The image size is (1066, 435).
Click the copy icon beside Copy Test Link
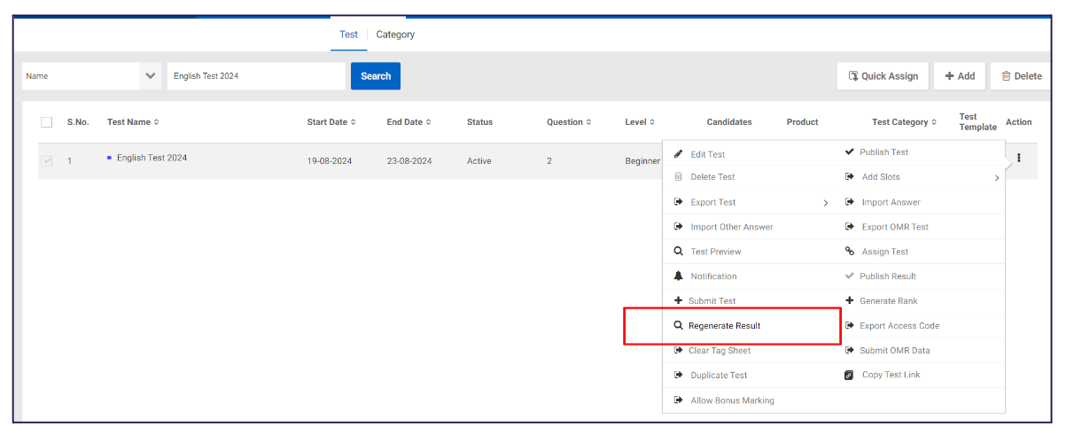click(x=850, y=375)
